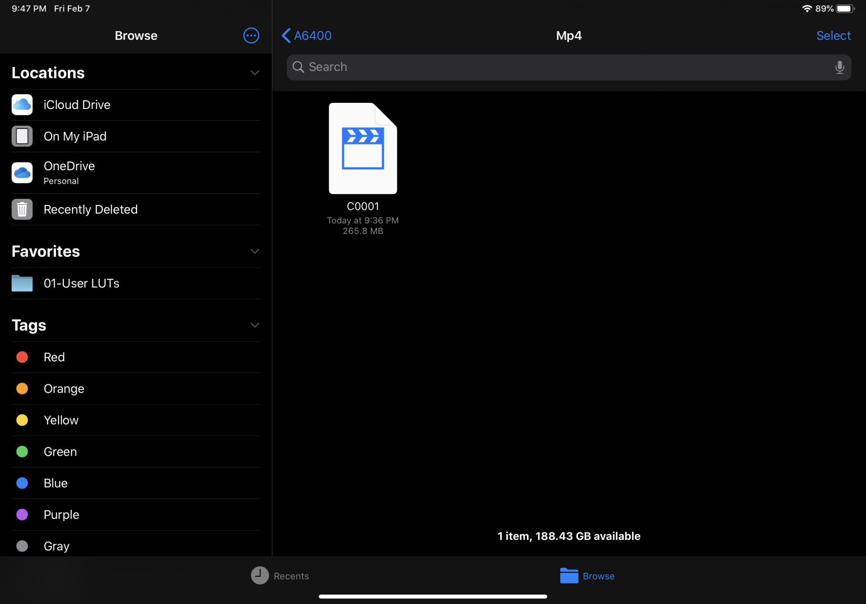Collapse the Tags section
The height and width of the screenshot is (604, 866).
click(255, 325)
